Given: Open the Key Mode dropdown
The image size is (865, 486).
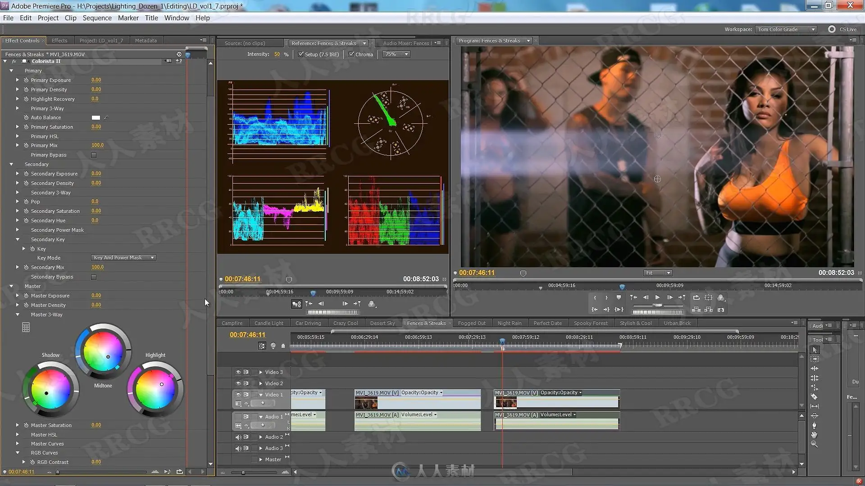Looking at the screenshot, I should pos(124,258).
